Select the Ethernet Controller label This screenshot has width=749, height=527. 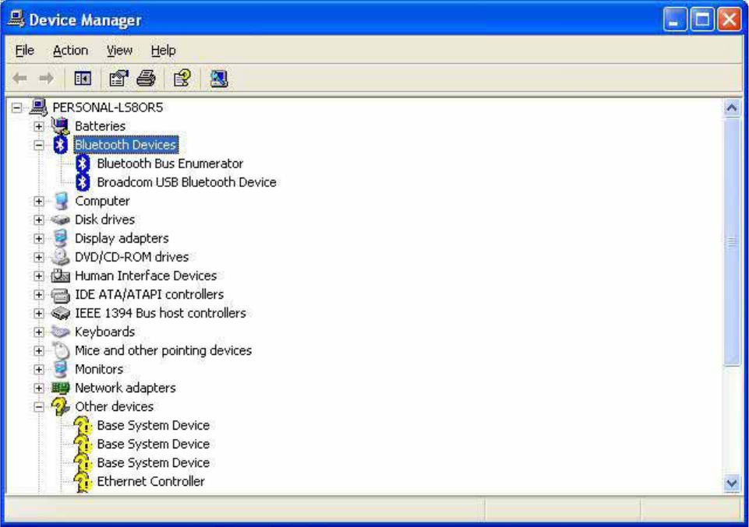coord(151,482)
